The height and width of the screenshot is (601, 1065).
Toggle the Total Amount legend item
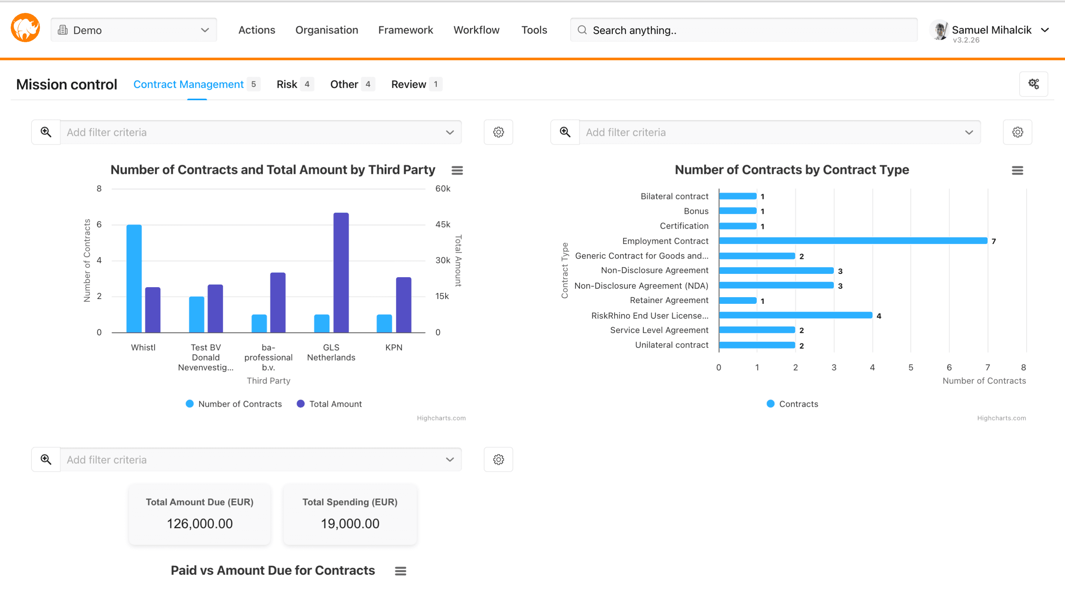tap(329, 404)
